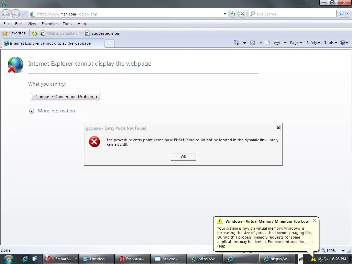Open the Help menu
The width and height of the screenshot is (352, 264).
[x=82, y=24]
